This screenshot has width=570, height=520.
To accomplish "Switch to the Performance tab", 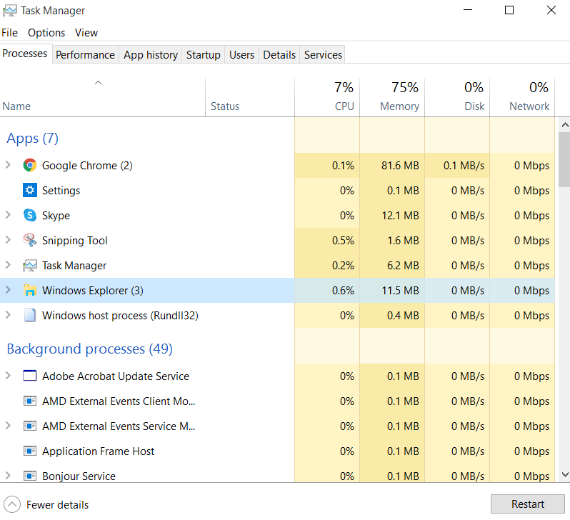I will pyautogui.click(x=85, y=55).
